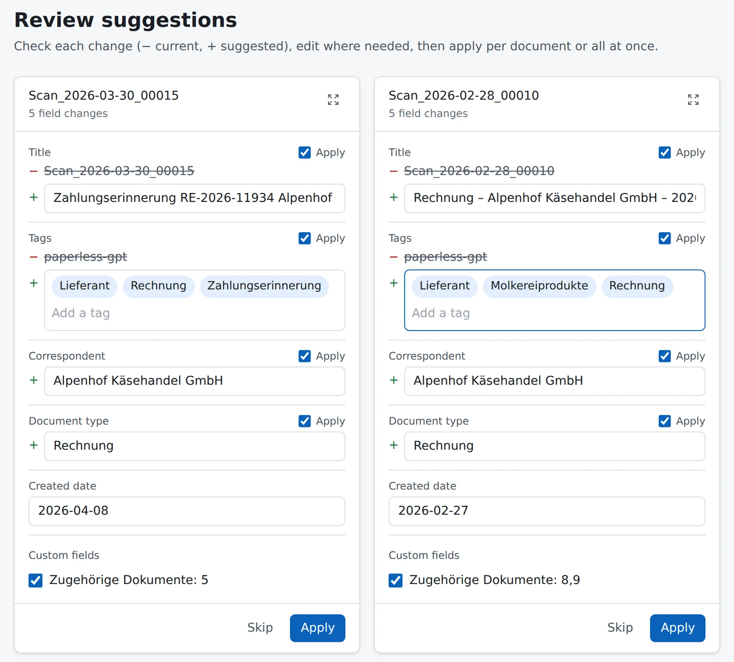
Task: Uncheck the Zugehörige Dokumente: 5 custom field
Action: pyautogui.click(x=35, y=580)
